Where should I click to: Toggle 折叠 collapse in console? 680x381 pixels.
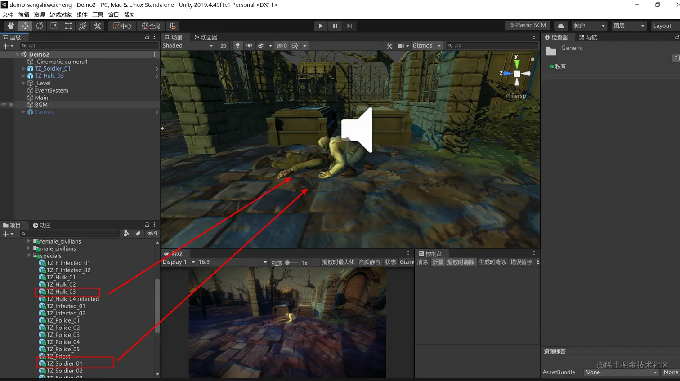point(438,262)
